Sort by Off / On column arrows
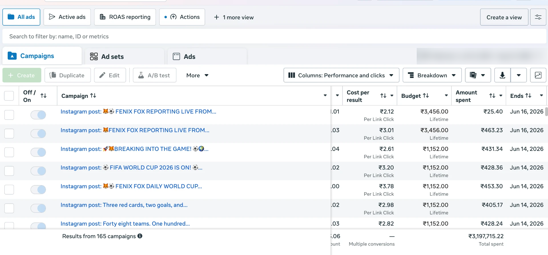This screenshot has width=548, height=255. (x=43, y=96)
